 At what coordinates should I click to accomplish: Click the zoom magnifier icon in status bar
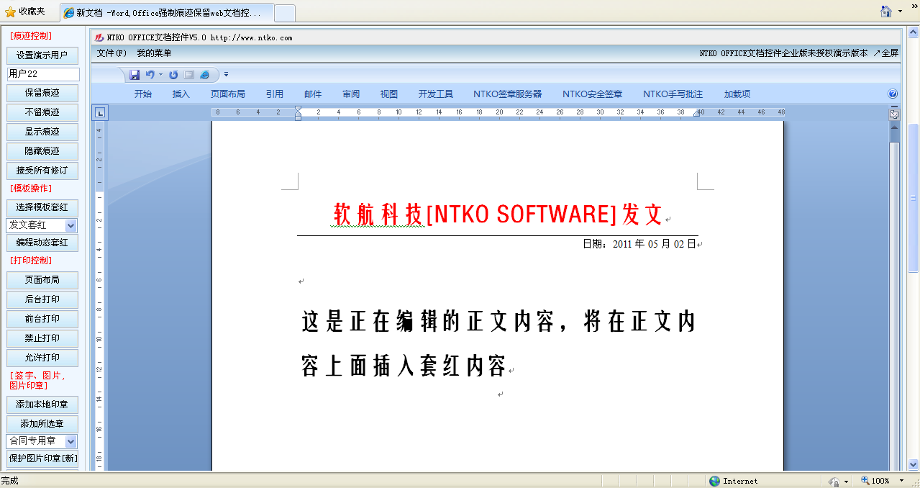pyautogui.click(x=865, y=481)
